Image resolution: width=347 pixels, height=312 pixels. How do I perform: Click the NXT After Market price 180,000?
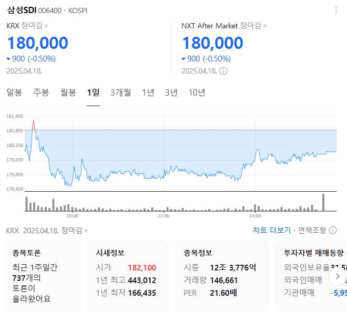pos(213,43)
